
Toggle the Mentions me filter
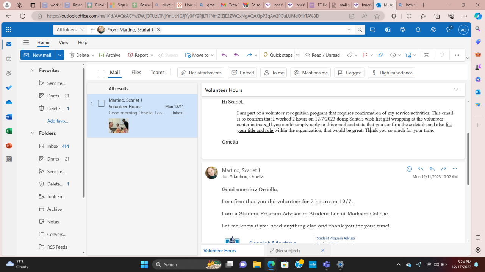pyautogui.click(x=310, y=73)
